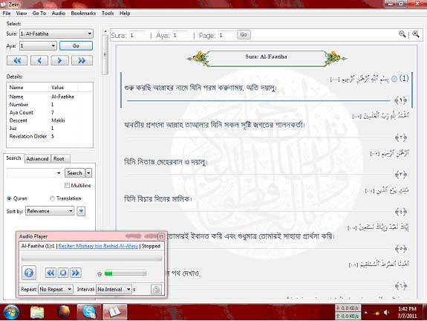Image resolution: width=427 pixels, height=321 pixels.
Task: Click Aya Count row in Details
Action: pos(50,112)
